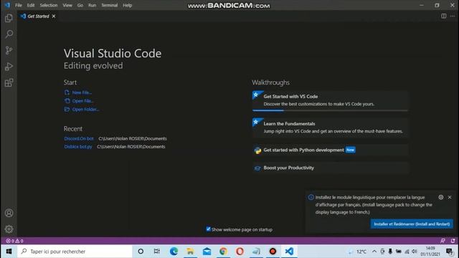Open the Help menu
The image size is (459, 258).
tap(128, 5)
